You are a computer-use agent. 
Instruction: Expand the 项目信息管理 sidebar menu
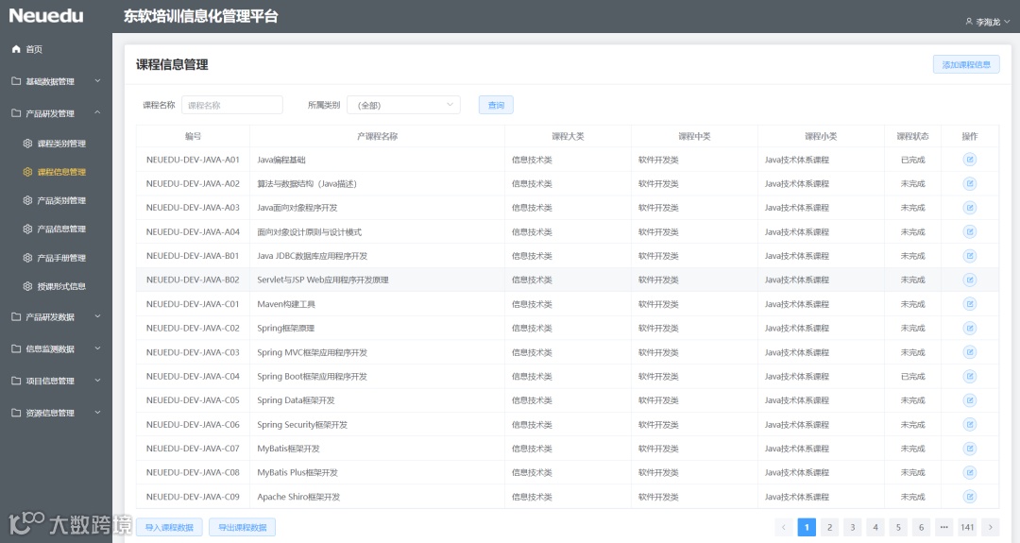[x=56, y=381]
